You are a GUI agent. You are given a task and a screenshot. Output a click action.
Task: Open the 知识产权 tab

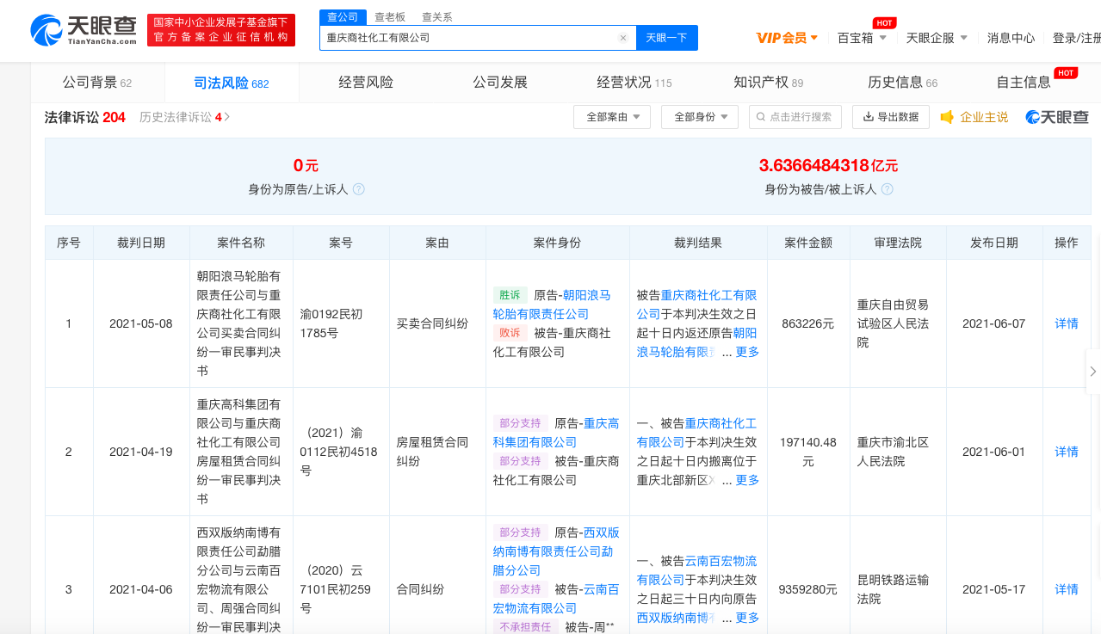click(769, 83)
